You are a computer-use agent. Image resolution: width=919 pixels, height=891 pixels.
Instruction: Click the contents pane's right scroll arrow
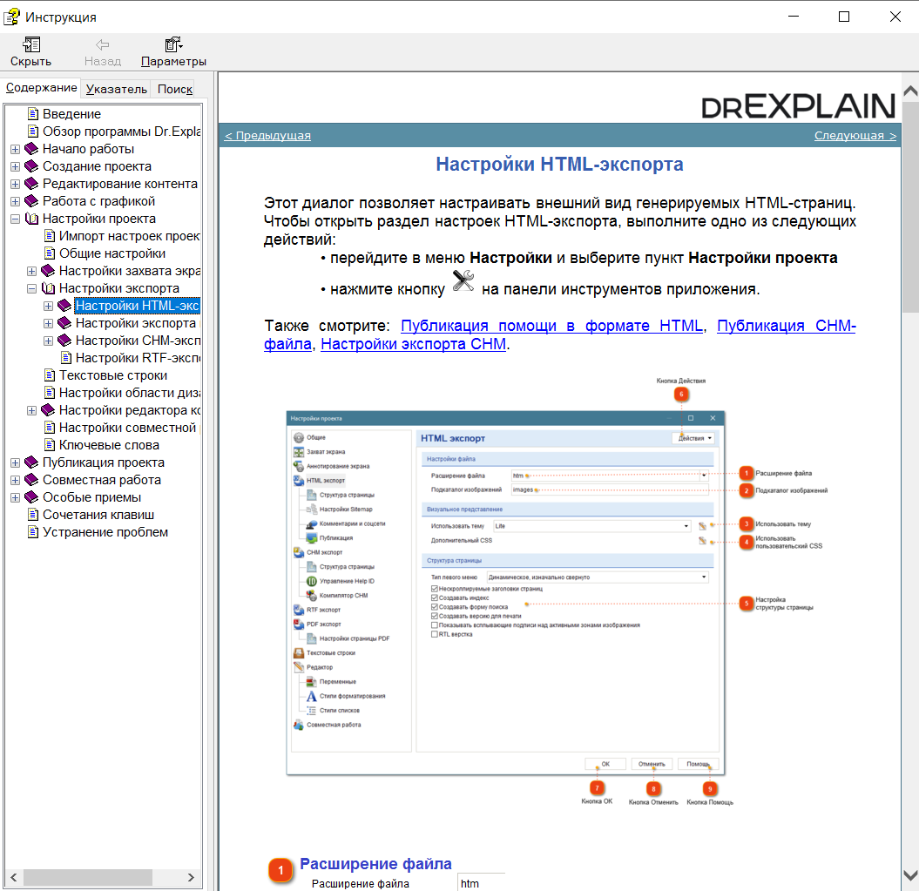click(191, 878)
